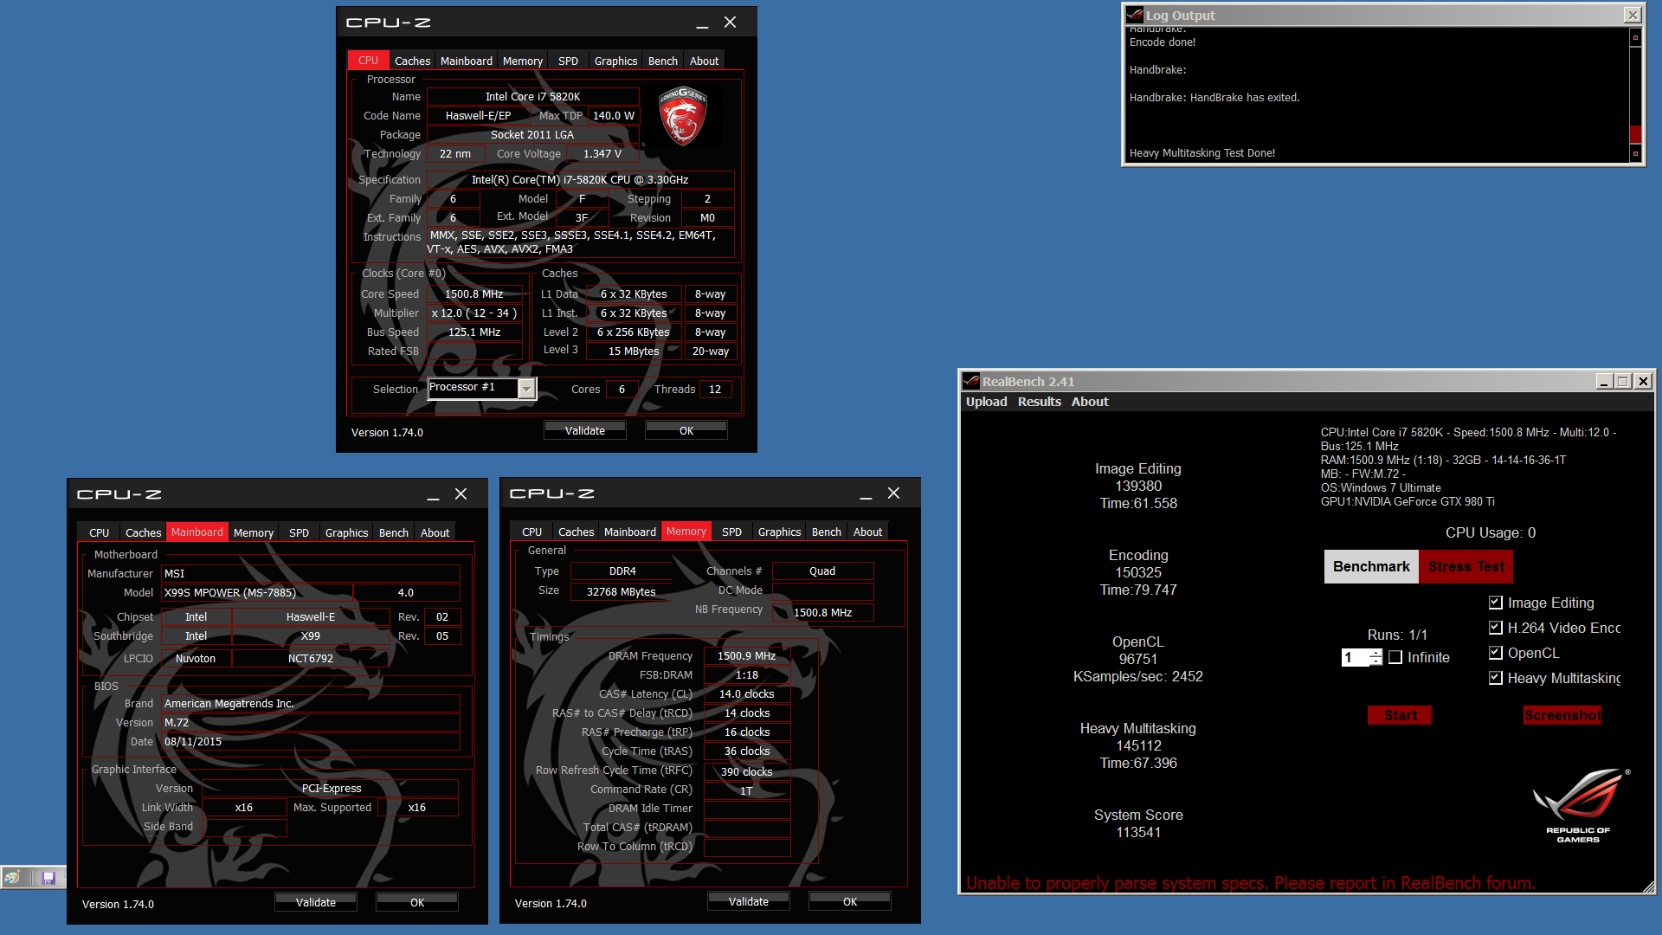Switch RealBench to Stress Test mode

point(1466,566)
